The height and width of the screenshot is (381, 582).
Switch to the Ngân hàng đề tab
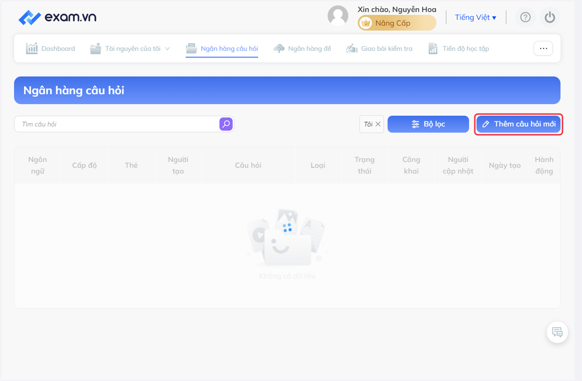pos(302,48)
